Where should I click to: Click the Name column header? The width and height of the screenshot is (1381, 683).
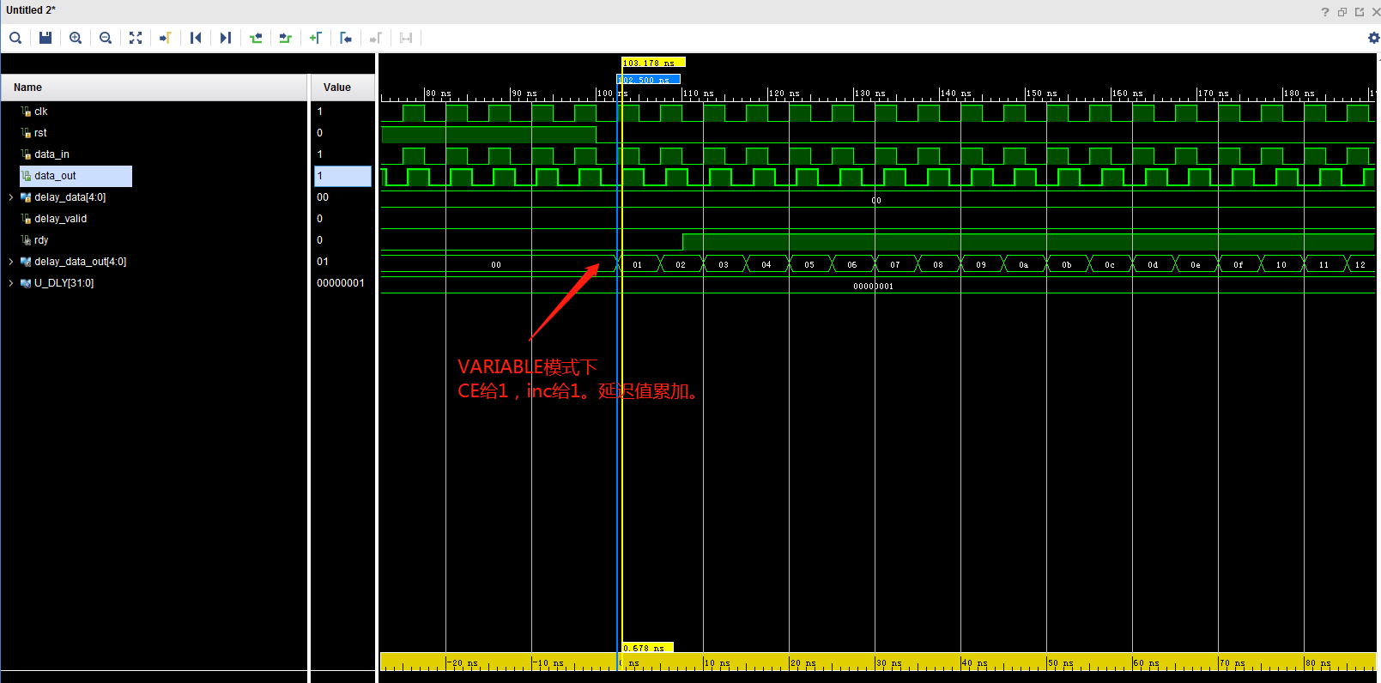point(154,88)
